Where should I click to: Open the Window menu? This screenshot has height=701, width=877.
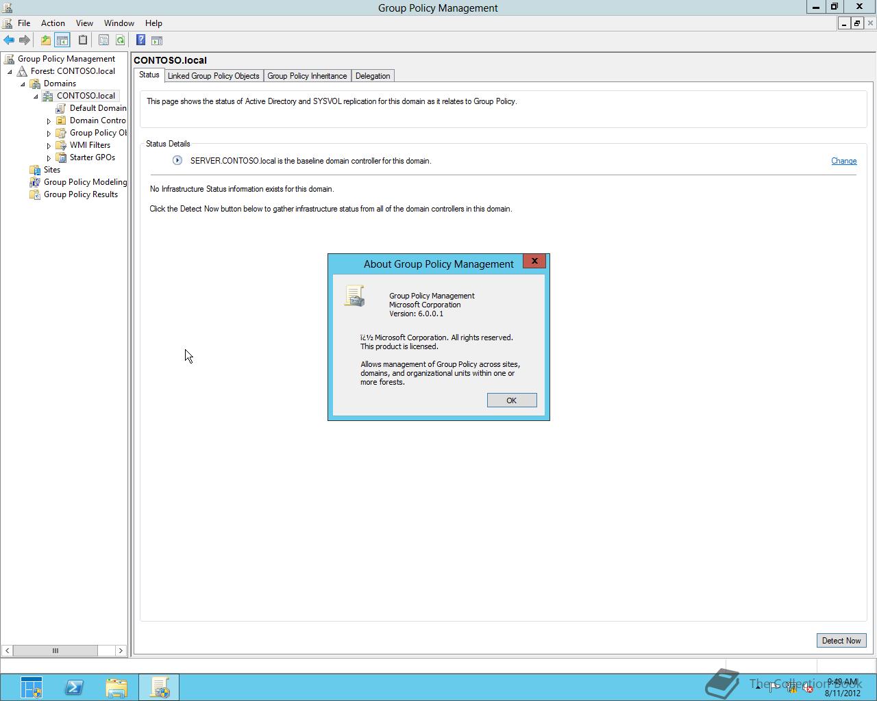[119, 23]
